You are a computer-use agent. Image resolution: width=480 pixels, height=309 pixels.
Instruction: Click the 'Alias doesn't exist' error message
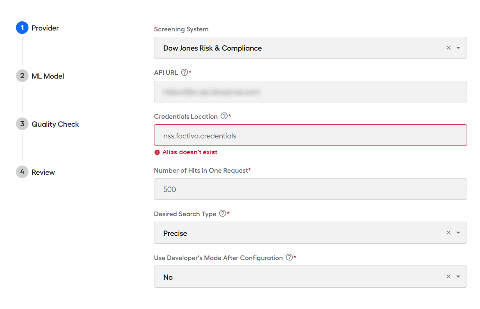[190, 152]
